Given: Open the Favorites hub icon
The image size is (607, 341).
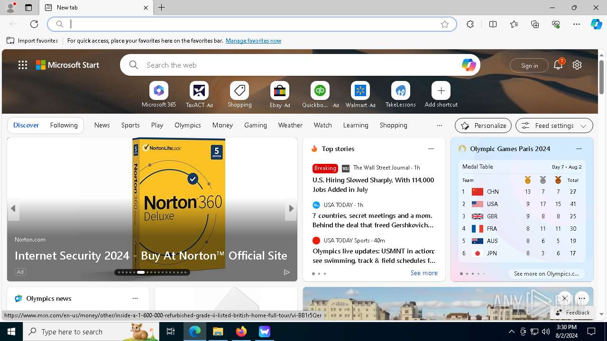Looking at the screenshot, I should pyautogui.click(x=514, y=24).
